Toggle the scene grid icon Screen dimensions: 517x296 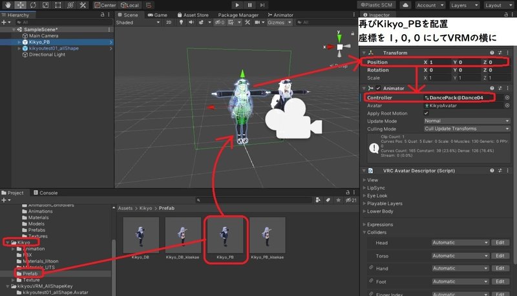coord(231,23)
